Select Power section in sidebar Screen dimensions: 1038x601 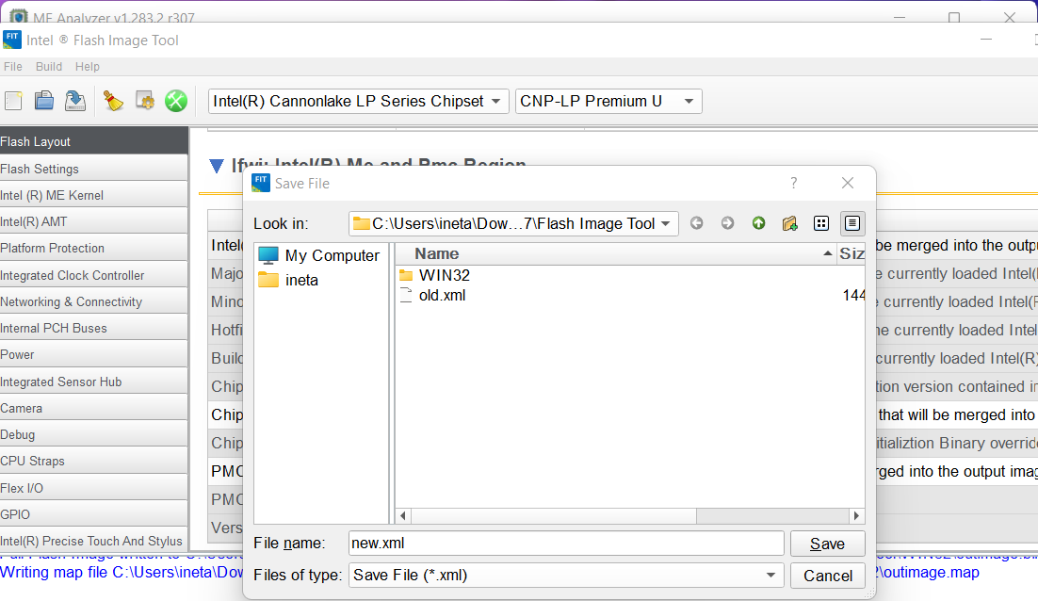coord(94,354)
